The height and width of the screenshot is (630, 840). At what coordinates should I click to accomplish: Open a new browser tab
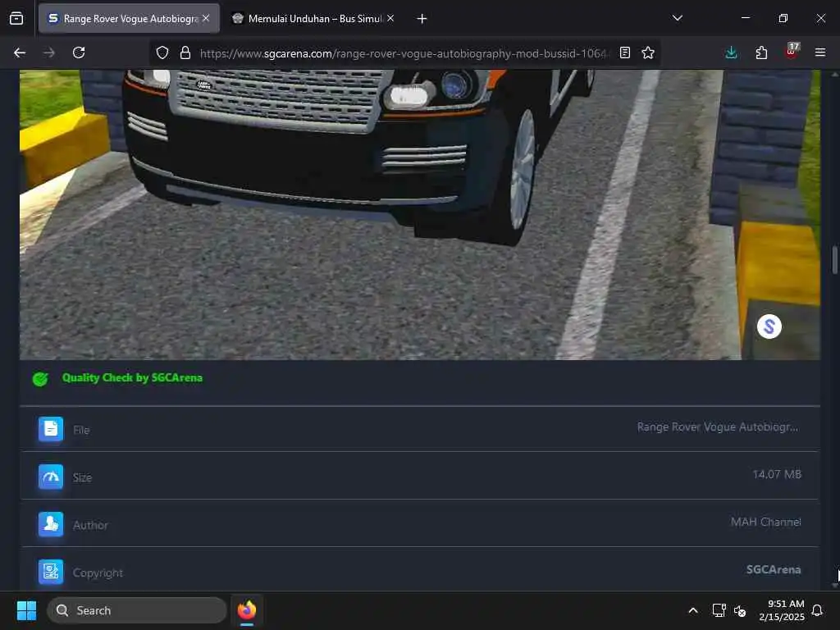click(422, 19)
